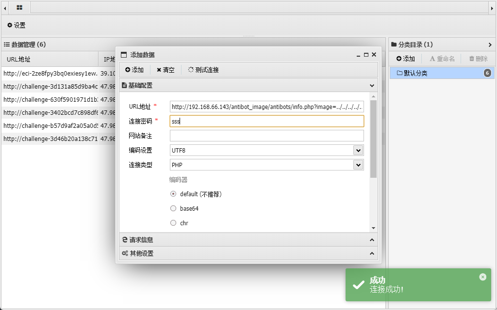This screenshot has width=497, height=310.
Task: Select the challenge-3d131a85d9ba4c row
Action: pyautogui.click(x=50, y=86)
